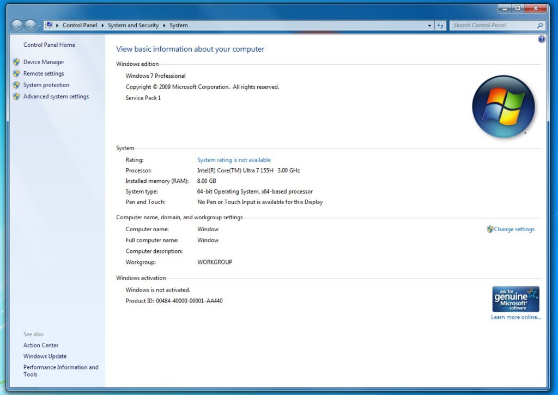Screen dimensions: 558x395
Task: Click System rating is not available link
Action: 234,160
